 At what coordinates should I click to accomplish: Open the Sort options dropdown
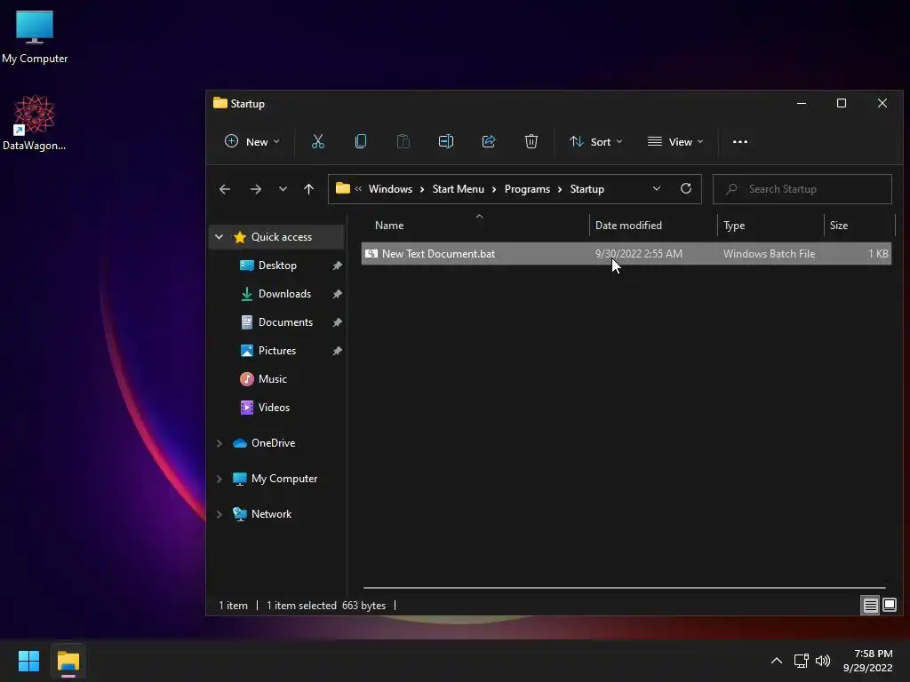pos(595,141)
